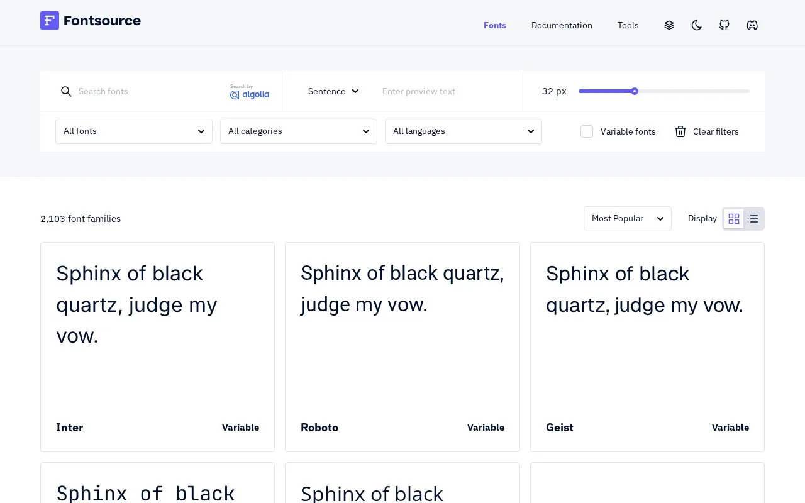This screenshot has height=503, width=805.
Task: Open the All languages dropdown
Action: (464, 131)
